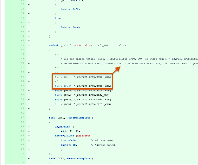
Task: Click the "Store (Zero, \_SB.PCI0.LPCB.HPET._STA)" line
Action: coord(83,77)
